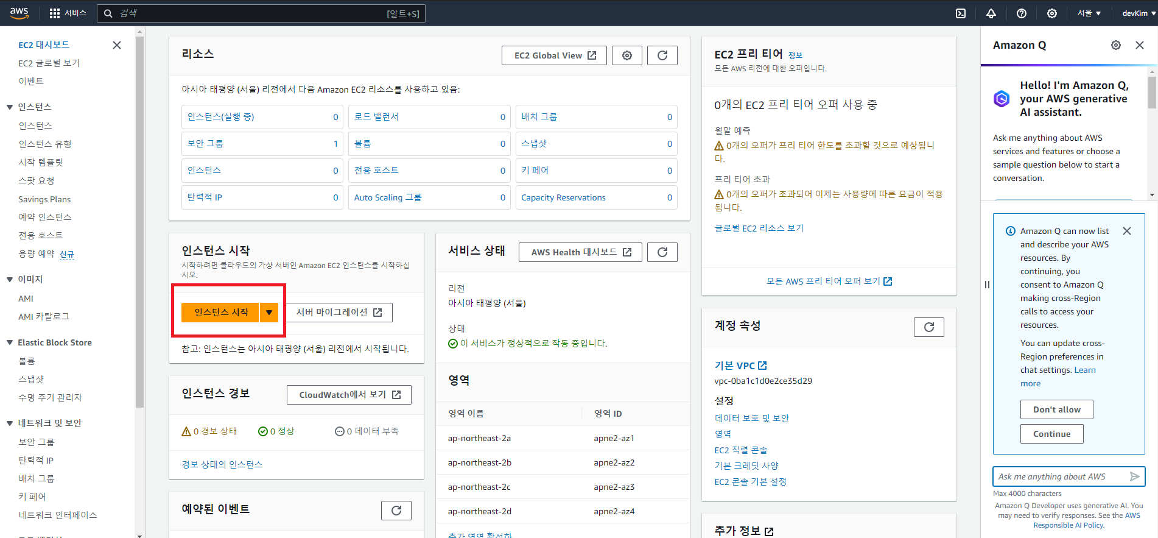The width and height of the screenshot is (1158, 538).
Task: Focus the top 검색 search box
Action: click(x=261, y=13)
